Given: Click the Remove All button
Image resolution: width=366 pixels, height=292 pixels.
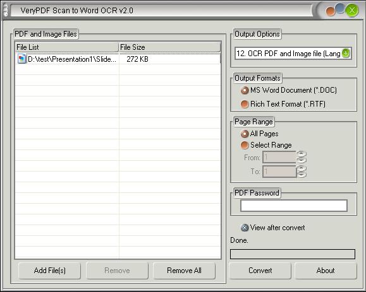Looking at the screenshot, I should coord(184,271).
